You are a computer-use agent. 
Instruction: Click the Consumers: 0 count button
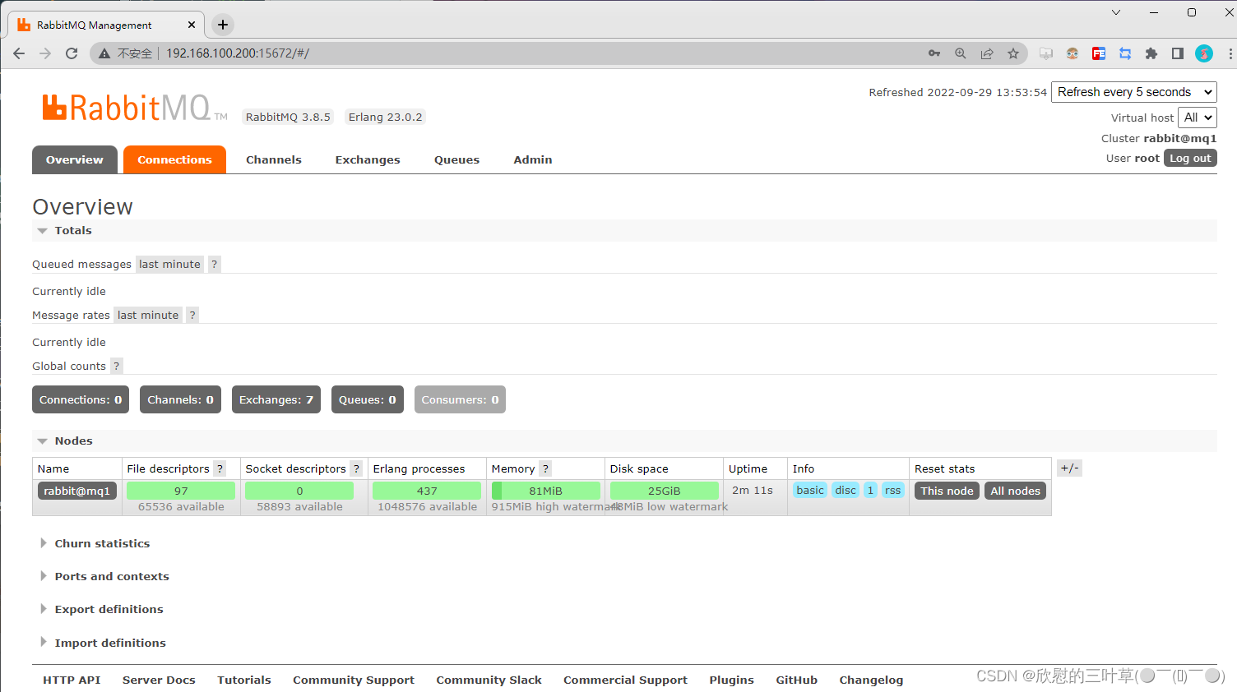460,399
